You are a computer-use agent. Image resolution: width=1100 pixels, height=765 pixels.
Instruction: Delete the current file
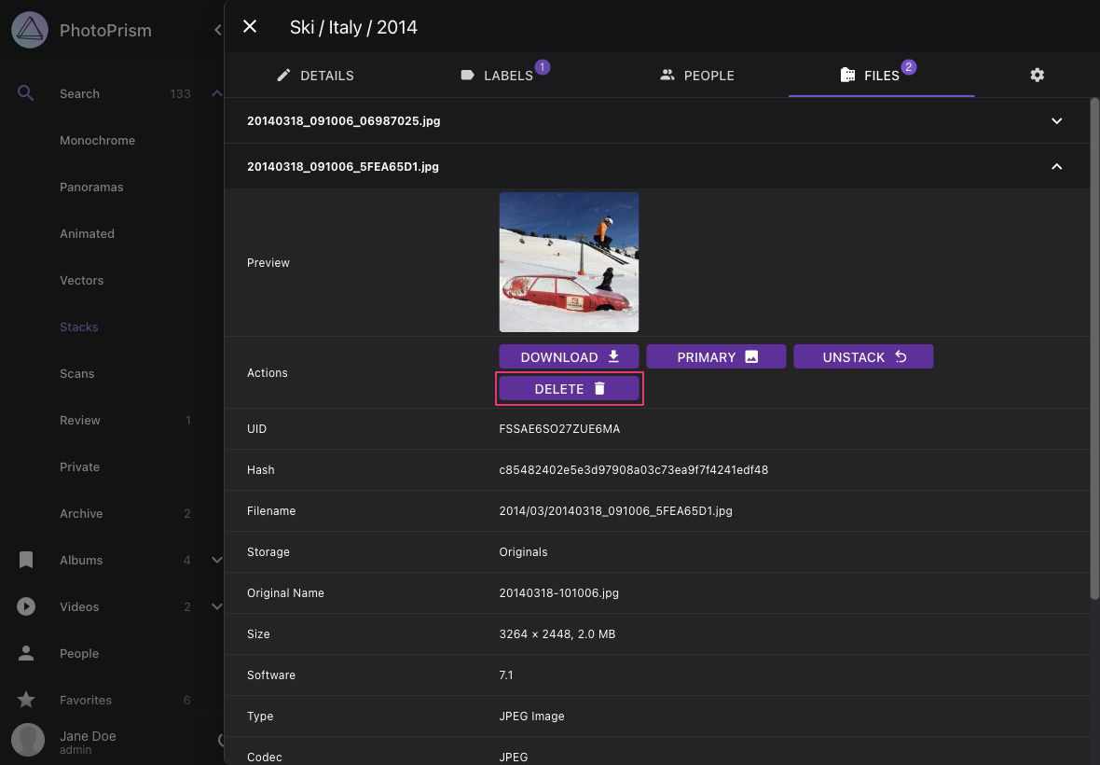pos(569,388)
